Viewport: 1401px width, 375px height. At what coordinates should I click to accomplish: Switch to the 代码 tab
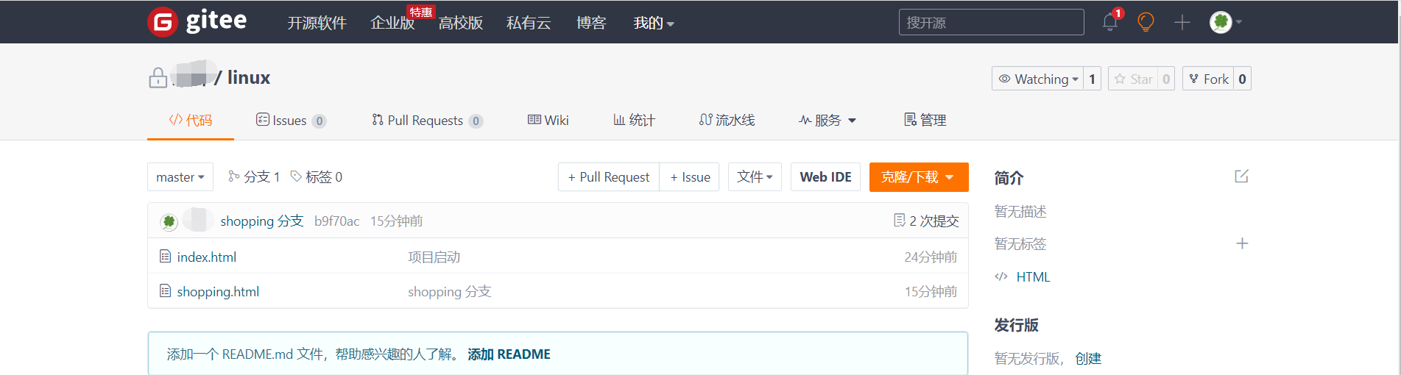click(x=191, y=120)
